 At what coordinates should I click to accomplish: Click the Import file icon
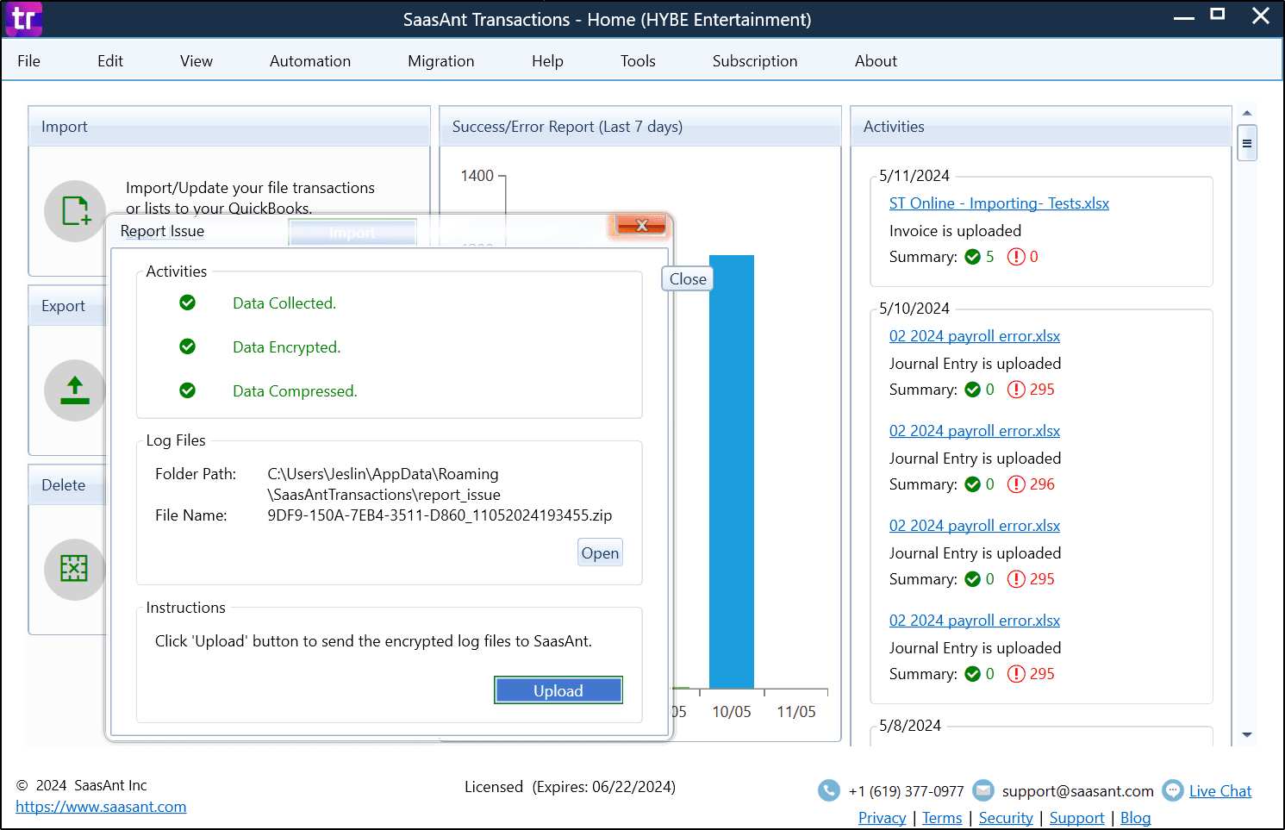pos(75,211)
